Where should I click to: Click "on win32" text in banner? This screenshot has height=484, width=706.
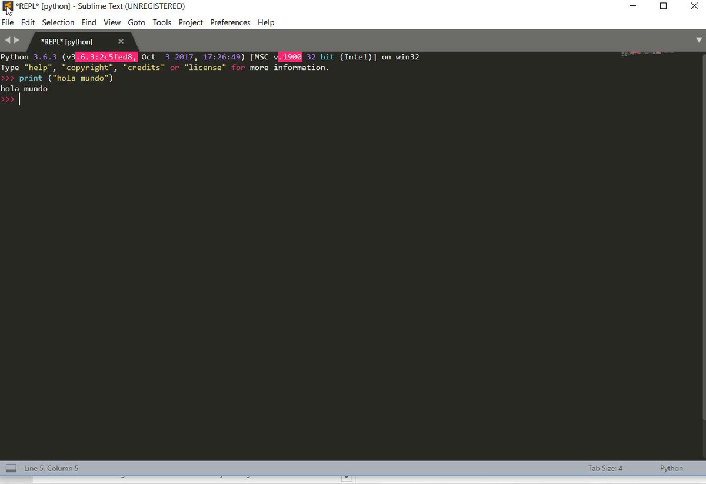tap(401, 57)
